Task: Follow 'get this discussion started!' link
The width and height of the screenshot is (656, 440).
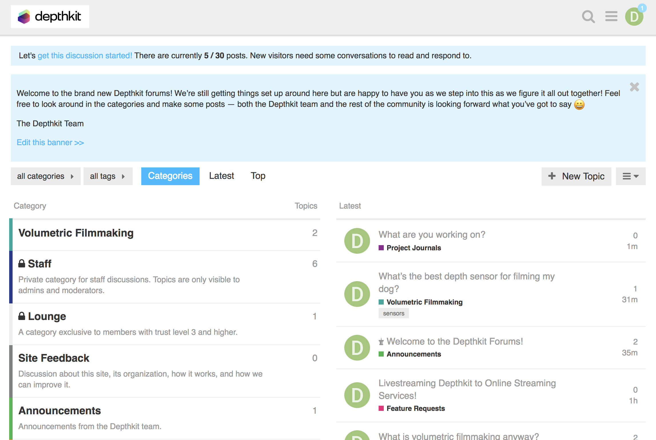Action: coord(85,55)
